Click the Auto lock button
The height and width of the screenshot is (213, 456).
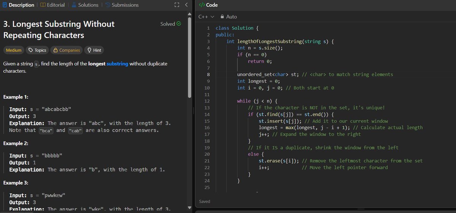pyautogui.click(x=228, y=17)
